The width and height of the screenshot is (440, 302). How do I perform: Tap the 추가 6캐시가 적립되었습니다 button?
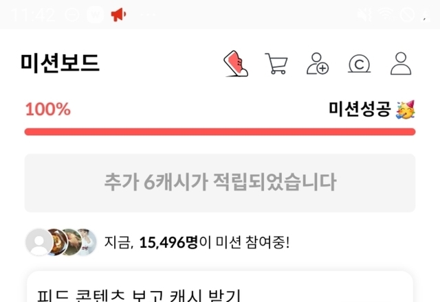(220, 183)
